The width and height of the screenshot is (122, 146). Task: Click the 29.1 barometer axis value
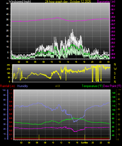point(113,47)
